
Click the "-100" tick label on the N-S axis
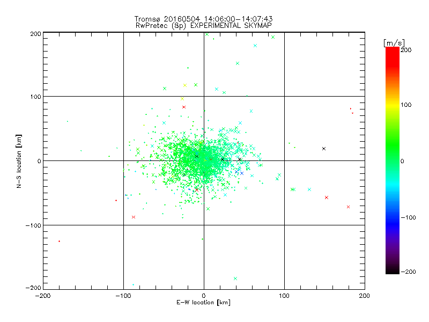[x=33, y=225]
